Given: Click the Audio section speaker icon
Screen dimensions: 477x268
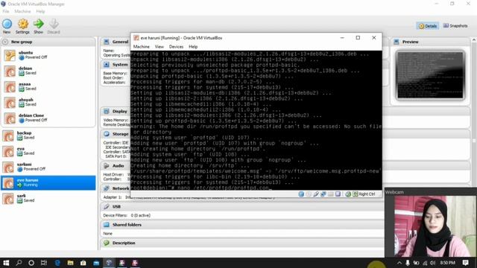Looking at the screenshot, I should click(x=106, y=165).
